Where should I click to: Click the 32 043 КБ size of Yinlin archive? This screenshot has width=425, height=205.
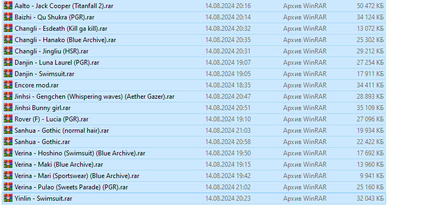click(370, 199)
